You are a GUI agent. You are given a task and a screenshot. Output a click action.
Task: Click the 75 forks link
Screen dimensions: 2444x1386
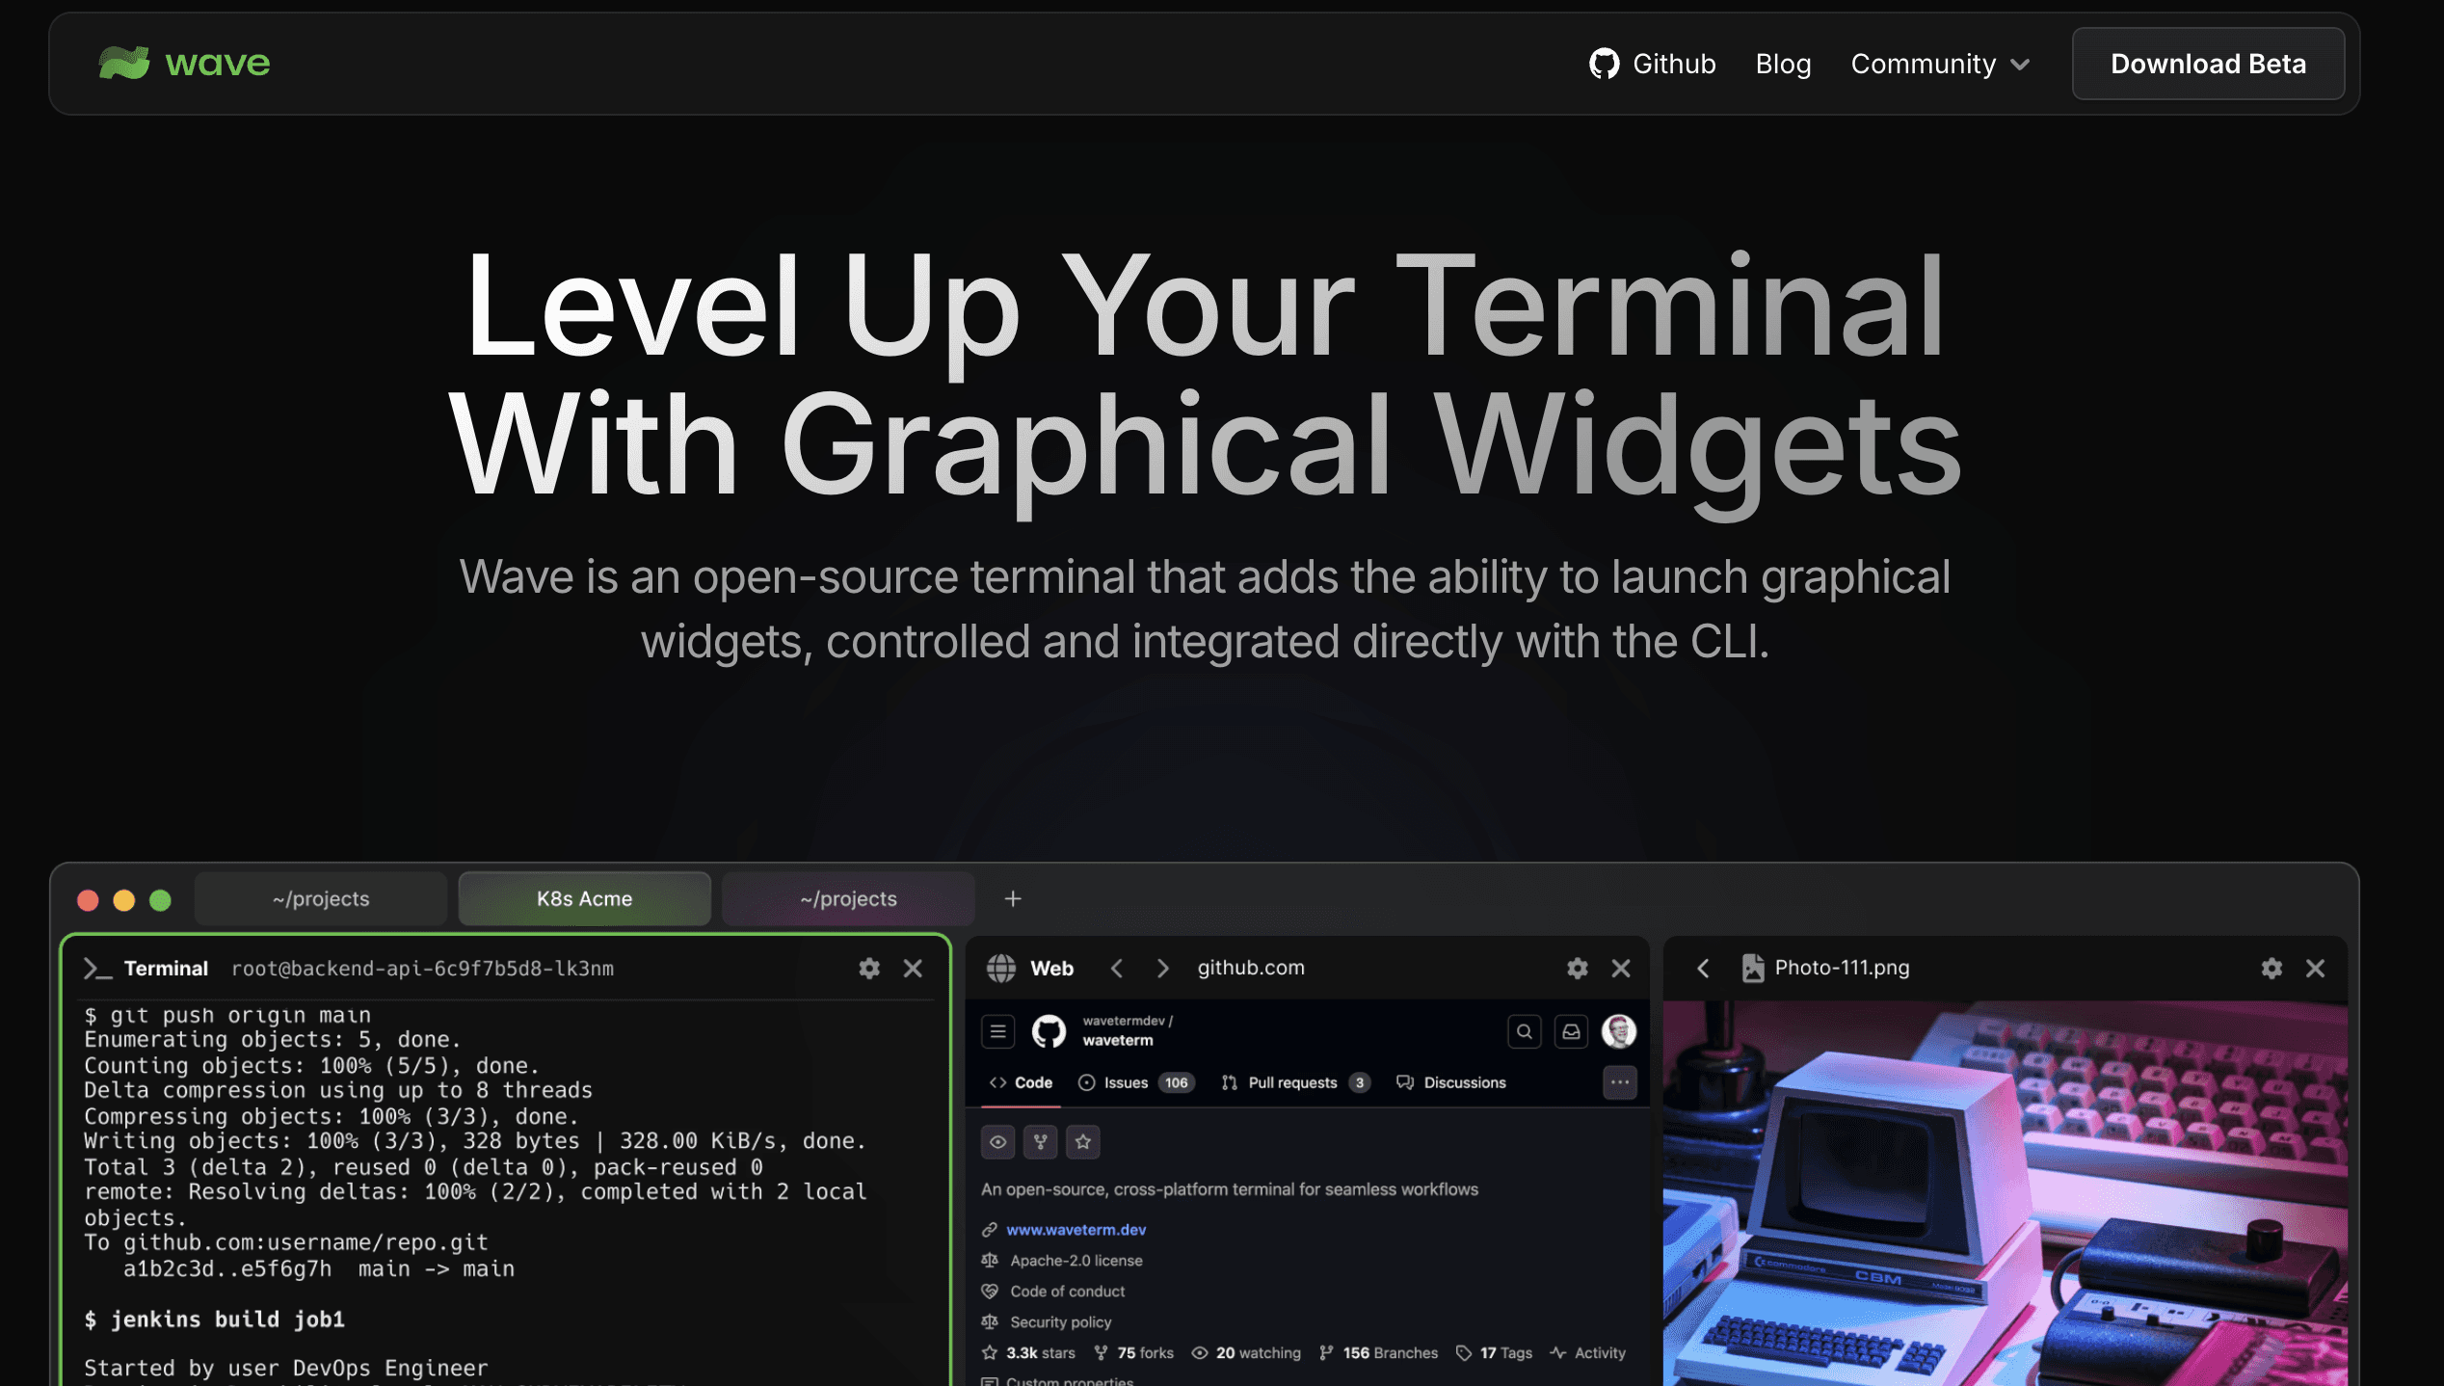coord(1134,1353)
